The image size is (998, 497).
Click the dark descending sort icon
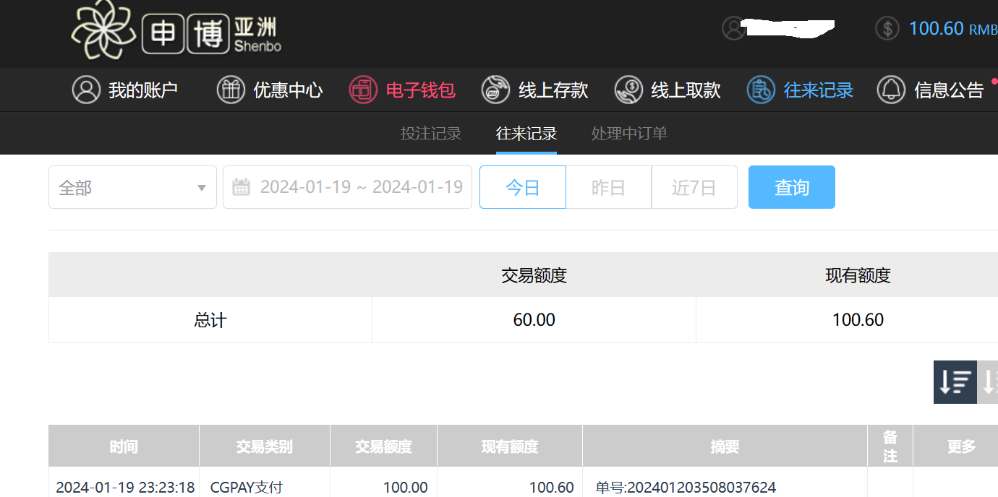(x=955, y=382)
